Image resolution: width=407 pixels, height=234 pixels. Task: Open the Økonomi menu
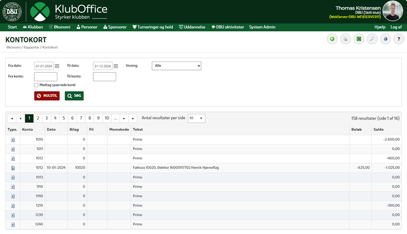pos(60,27)
